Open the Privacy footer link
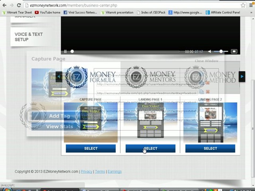The height and width of the screenshot is (191, 255). point(86,172)
